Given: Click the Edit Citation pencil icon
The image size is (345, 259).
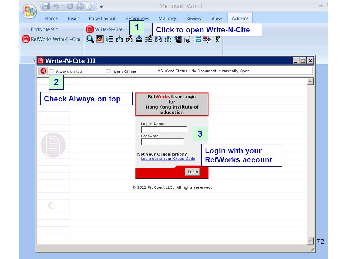Looking at the screenshot, I should [x=129, y=39].
